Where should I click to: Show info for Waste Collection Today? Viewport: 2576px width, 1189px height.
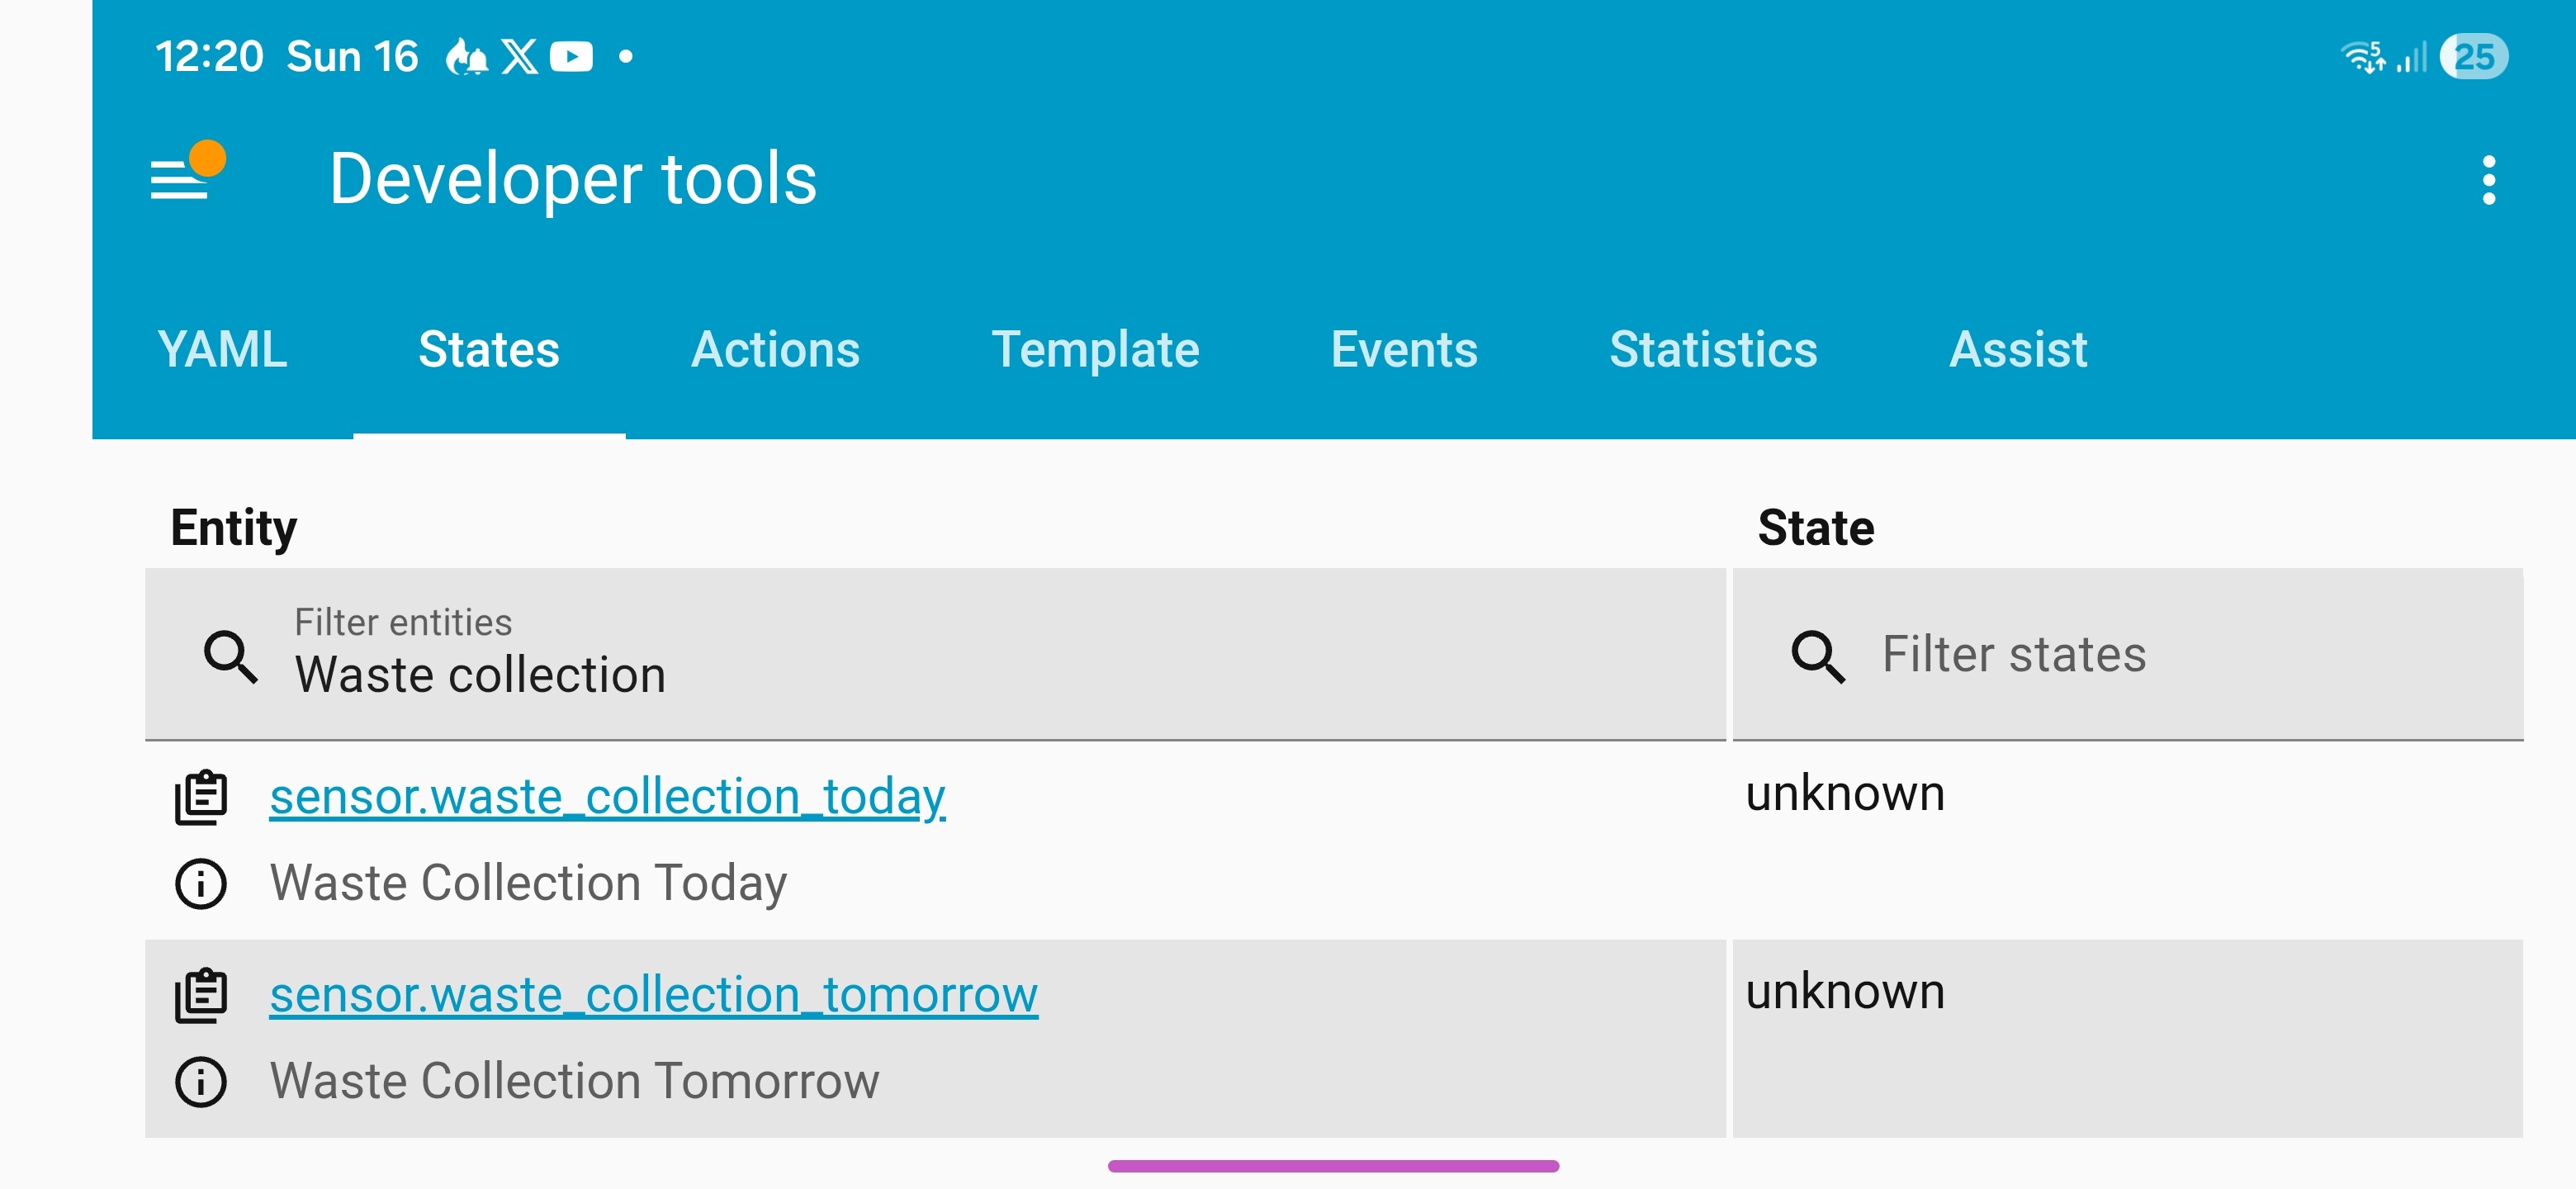[x=201, y=884]
